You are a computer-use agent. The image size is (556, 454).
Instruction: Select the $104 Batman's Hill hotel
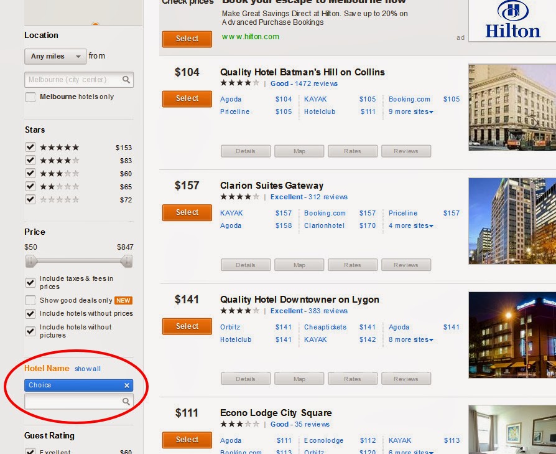click(x=187, y=98)
